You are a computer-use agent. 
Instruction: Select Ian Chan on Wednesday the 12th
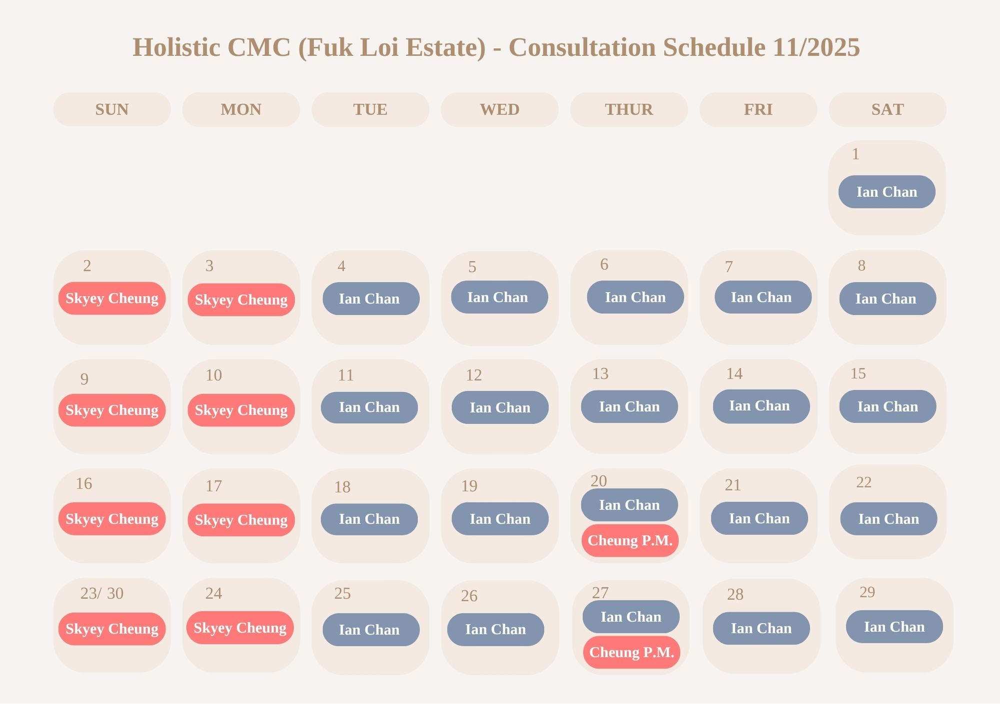500,408
